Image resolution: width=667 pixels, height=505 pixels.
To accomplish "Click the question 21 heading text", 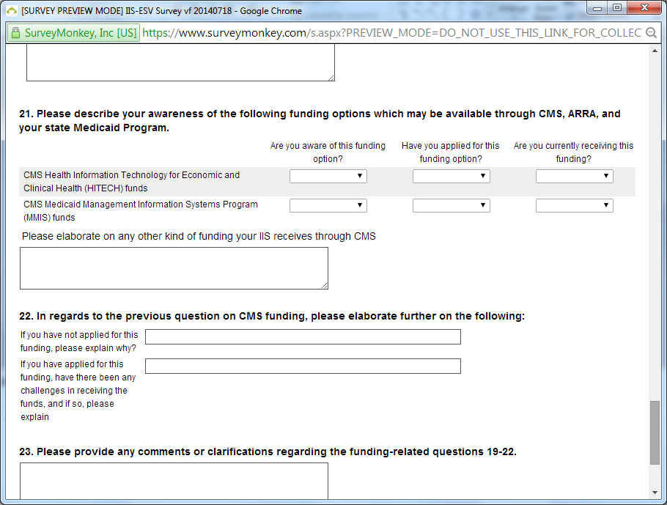I will click(320, 121).
